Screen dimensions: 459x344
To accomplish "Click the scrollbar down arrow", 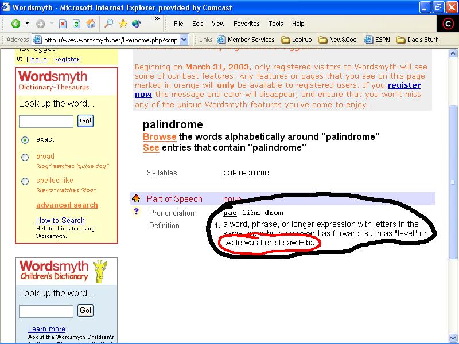I will (453, 338).
